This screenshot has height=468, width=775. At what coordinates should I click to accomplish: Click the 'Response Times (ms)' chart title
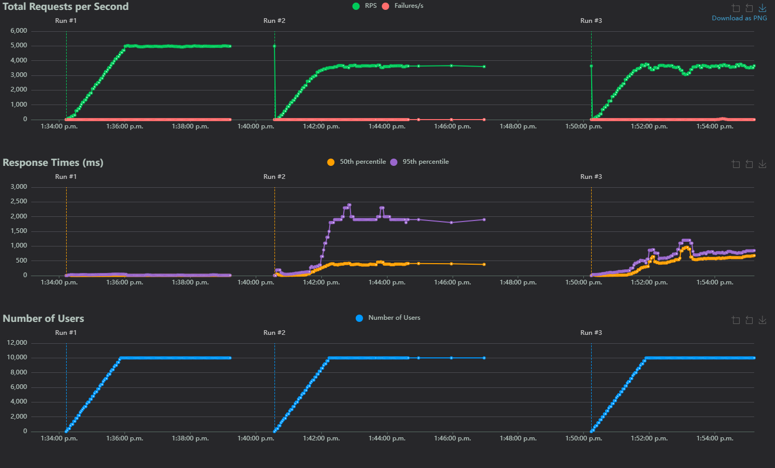[x=53, y=163]
